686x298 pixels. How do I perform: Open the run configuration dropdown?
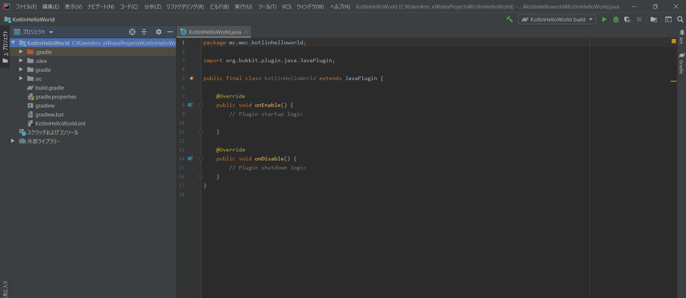(557, 19)
